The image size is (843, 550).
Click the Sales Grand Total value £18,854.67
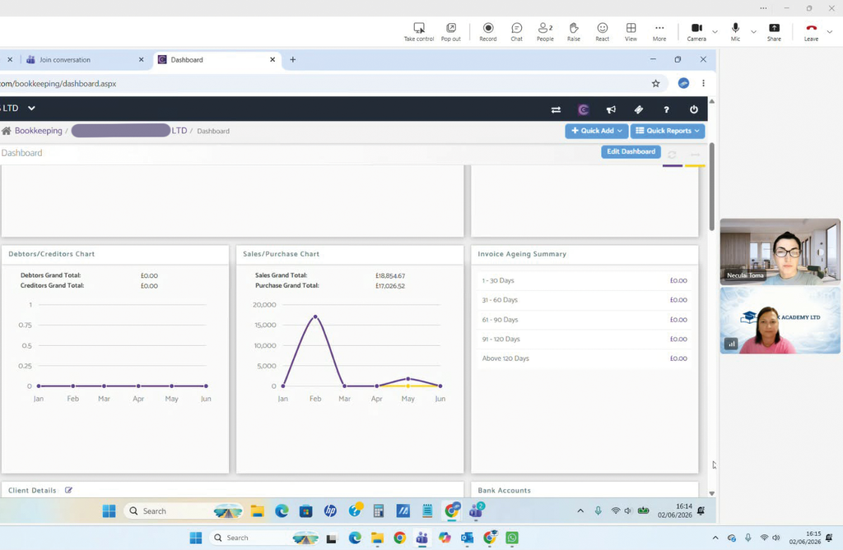[389, 275]
